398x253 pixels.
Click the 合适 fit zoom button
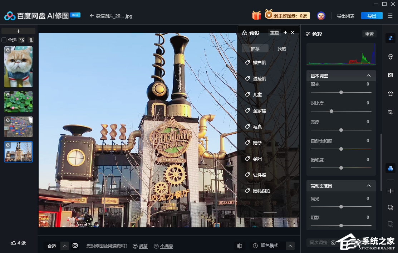[52, 246]
